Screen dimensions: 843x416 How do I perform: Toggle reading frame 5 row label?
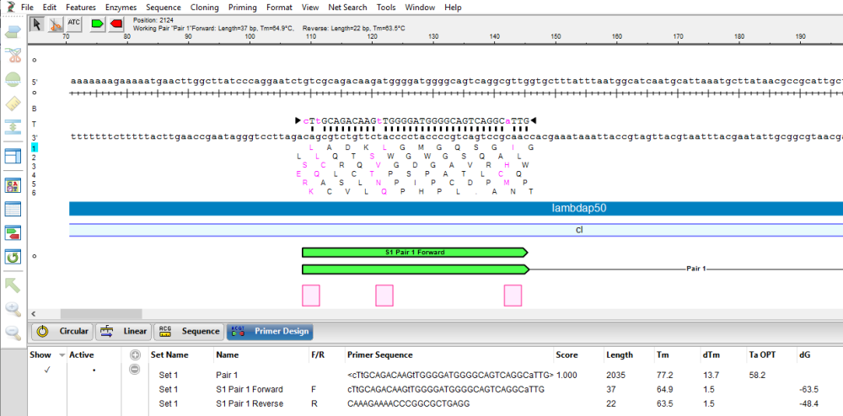click(x=34, y=184)
